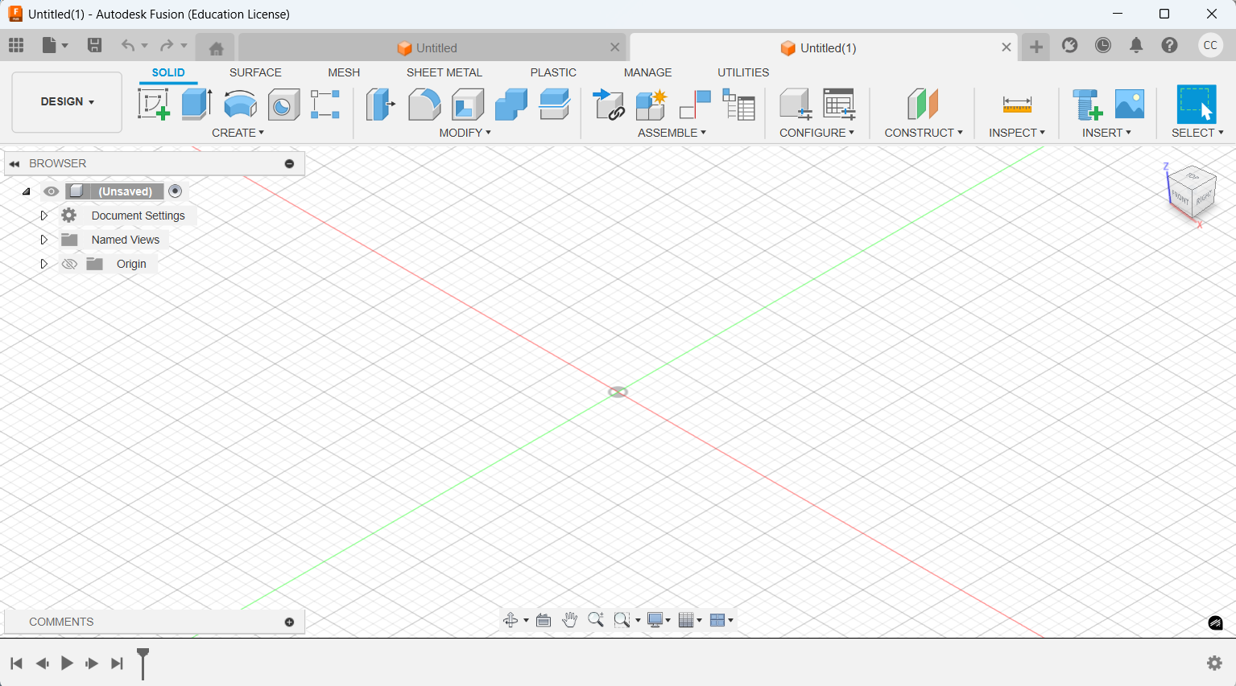
Task: Expand the Named Views node
Action: pos(44,240)
